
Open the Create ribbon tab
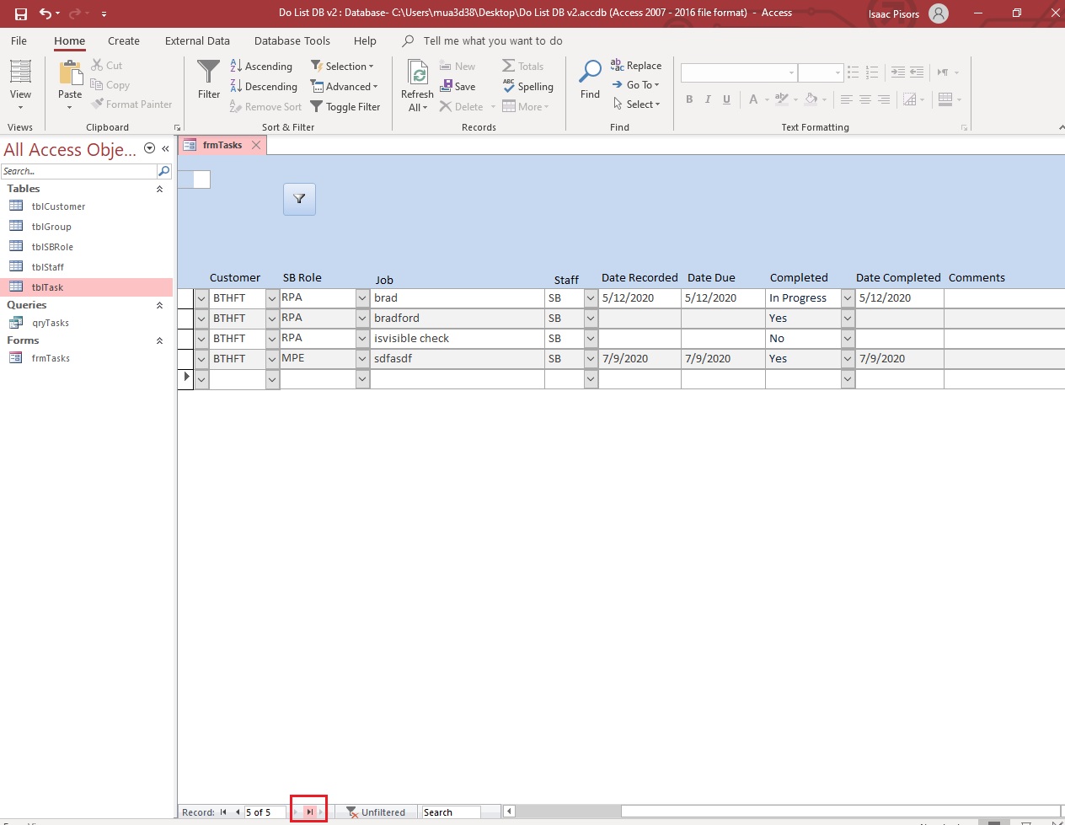(123, 40)
